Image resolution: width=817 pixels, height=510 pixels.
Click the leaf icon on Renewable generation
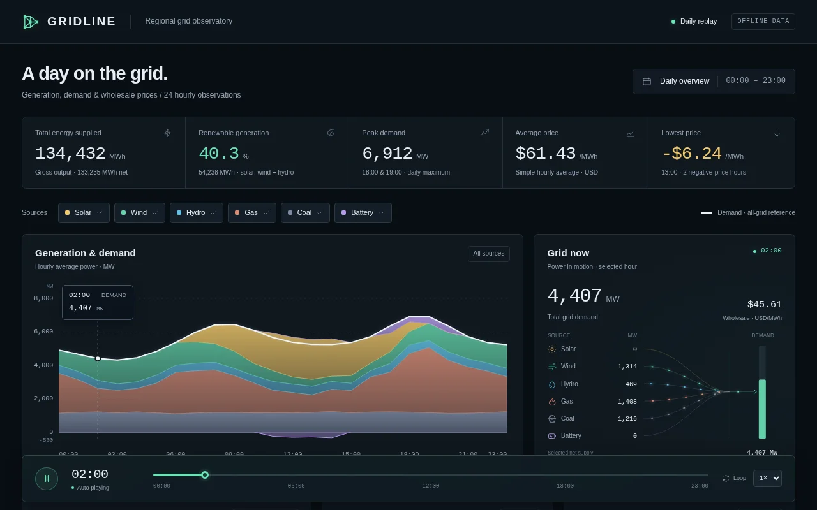(331, 133)
